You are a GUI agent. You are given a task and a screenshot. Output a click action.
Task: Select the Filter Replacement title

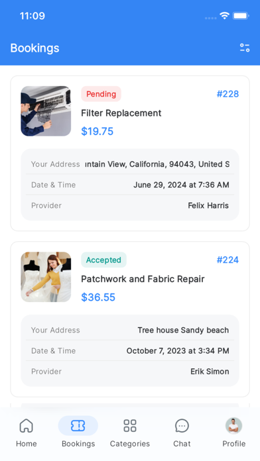(121, 113)
